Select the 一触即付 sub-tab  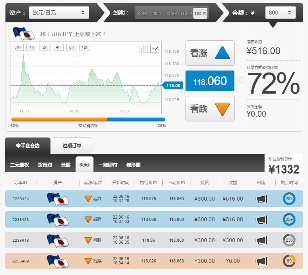[x=108, y=165]
